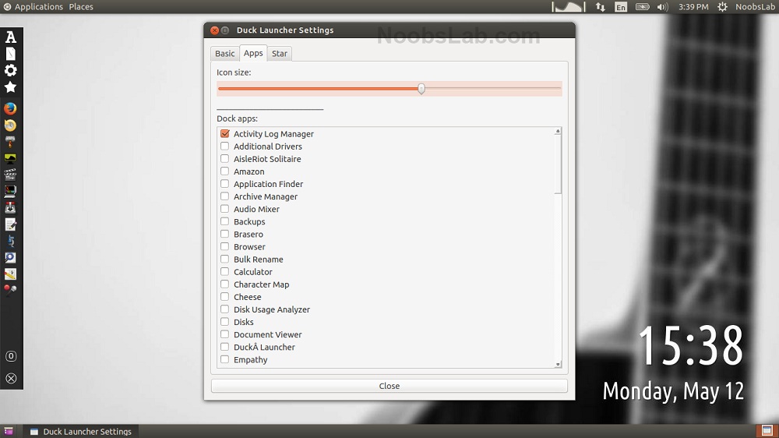Click the Dock apps list scrollbar thumb
This screenshot has width=779, height=438.
558,164
